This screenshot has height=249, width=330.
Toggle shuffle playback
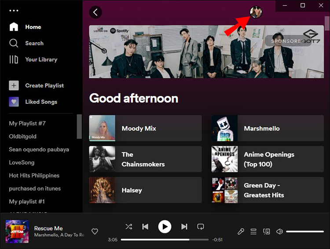click(129, 227)
